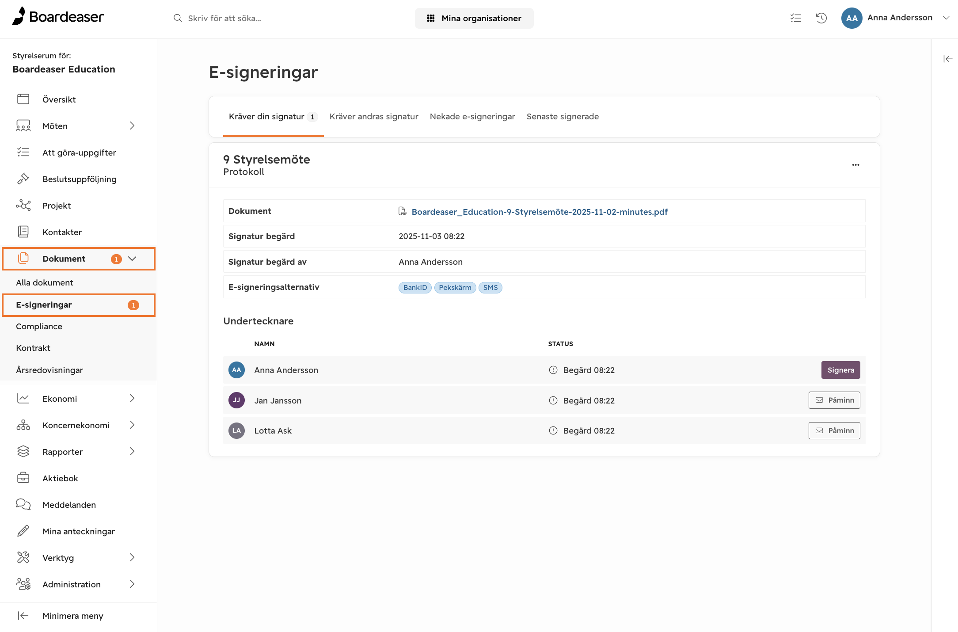Click the Pekskärm signing option tag
The image size is (958, 632).
click(x=455, y=287)
